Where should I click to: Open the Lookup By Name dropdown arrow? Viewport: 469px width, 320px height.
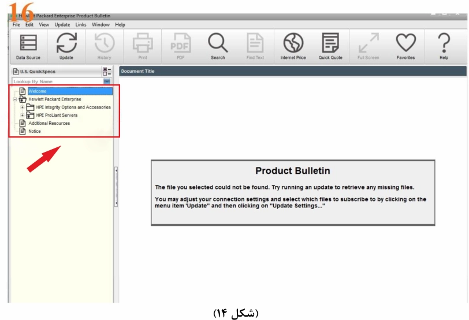[107, 82]
